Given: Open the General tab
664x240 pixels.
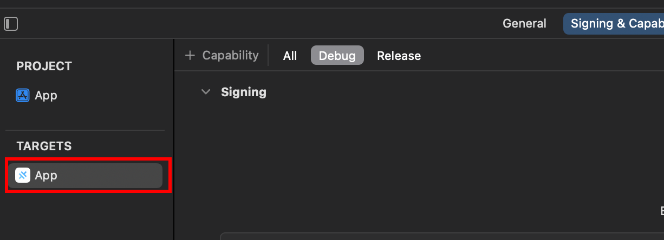Looking at the screenshot, I should (524, 24).
